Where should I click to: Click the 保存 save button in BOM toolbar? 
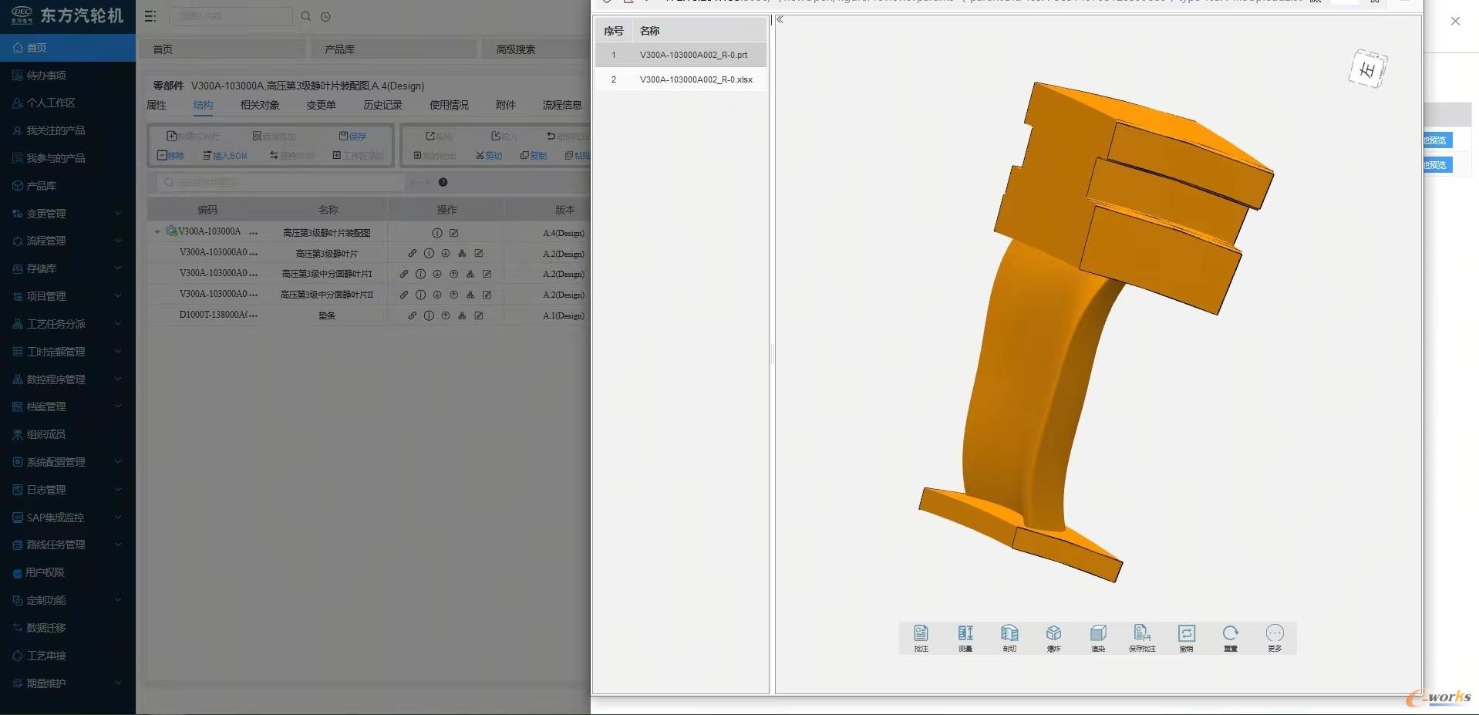[x=352, y=137]
